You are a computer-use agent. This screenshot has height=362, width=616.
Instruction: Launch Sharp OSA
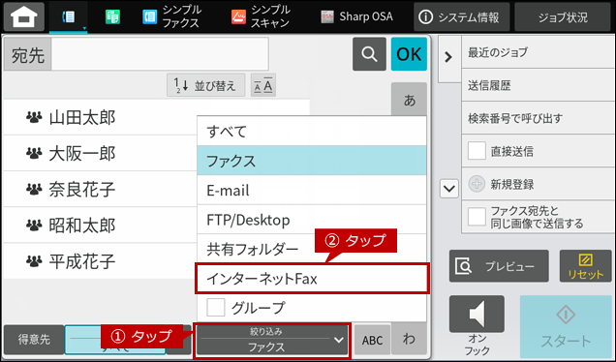pos(356,16)
